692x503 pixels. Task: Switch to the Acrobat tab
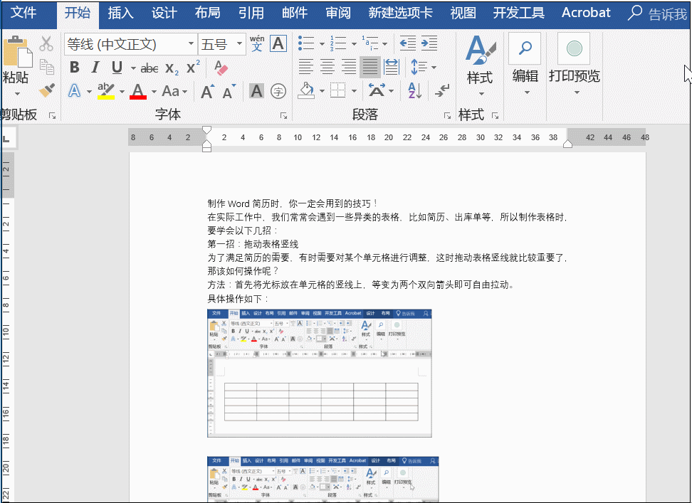[x=586, y=13]
